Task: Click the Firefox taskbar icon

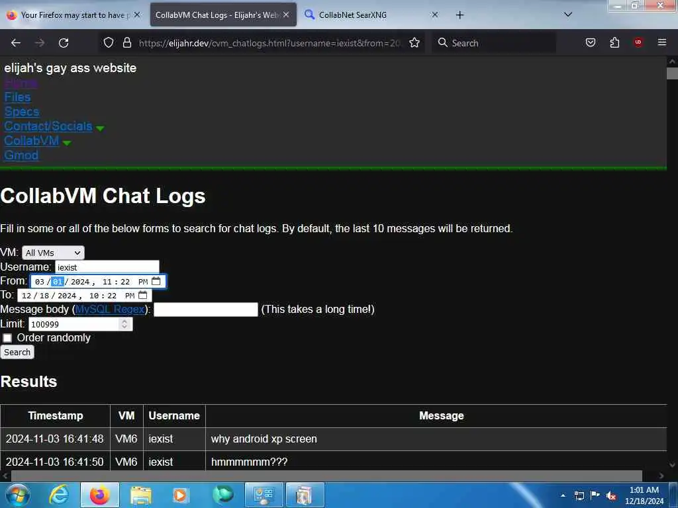Action: [99, 495]
